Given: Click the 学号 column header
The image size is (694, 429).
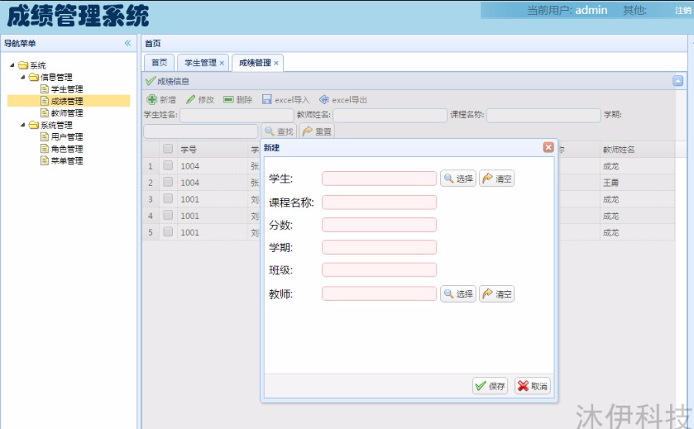Looking at the screenshot, I should tap(213, 149).
